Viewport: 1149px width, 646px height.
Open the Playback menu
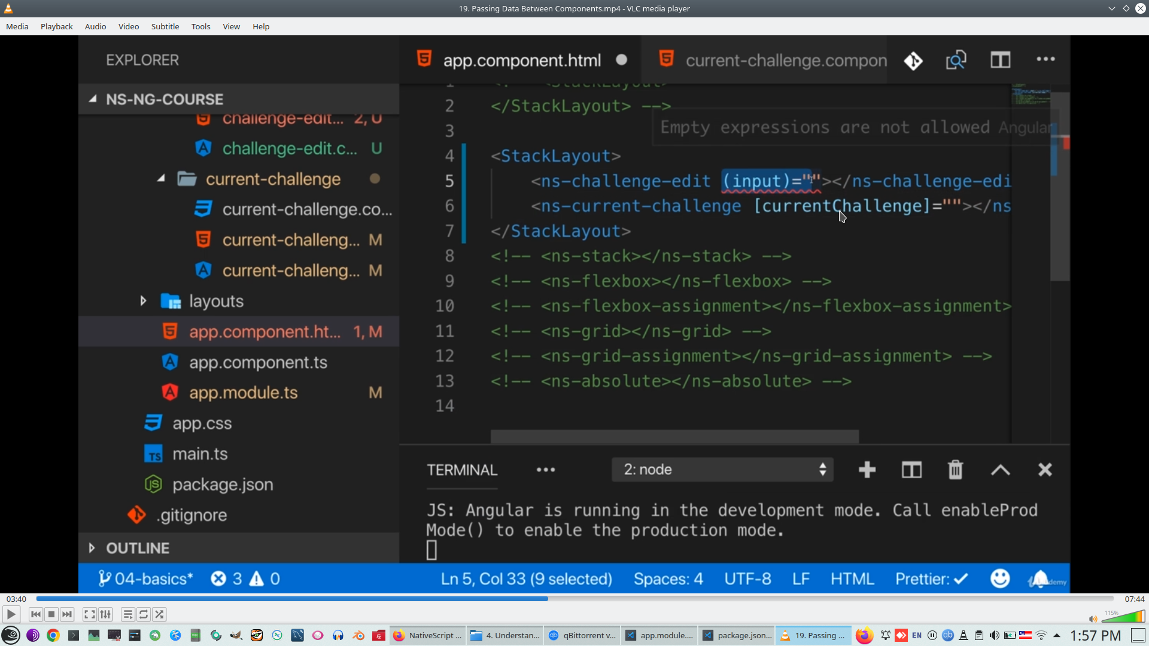(x=56, y=26)
